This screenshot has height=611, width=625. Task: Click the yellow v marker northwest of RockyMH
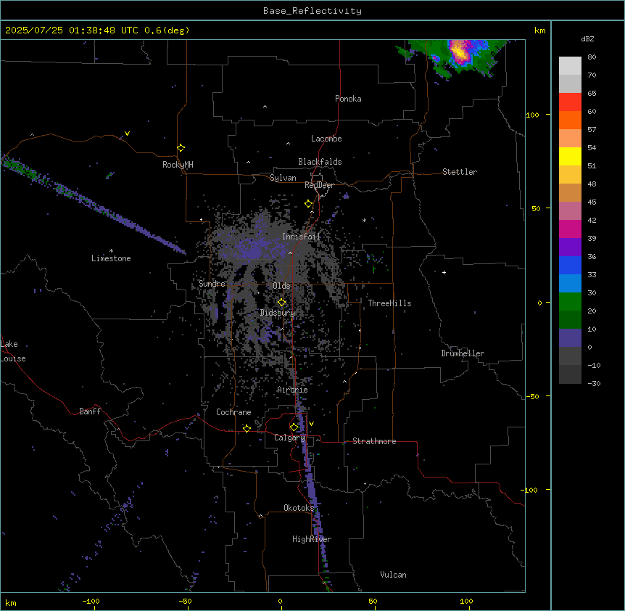(127, 134)
